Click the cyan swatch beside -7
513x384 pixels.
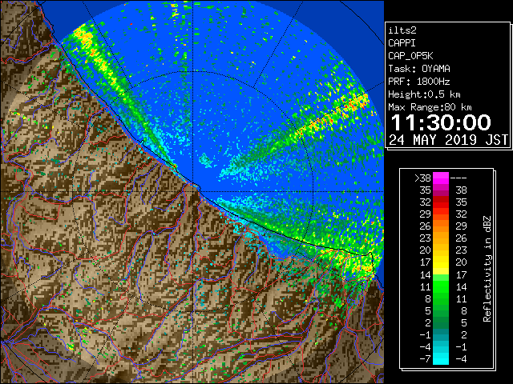(x=441, y=358)
